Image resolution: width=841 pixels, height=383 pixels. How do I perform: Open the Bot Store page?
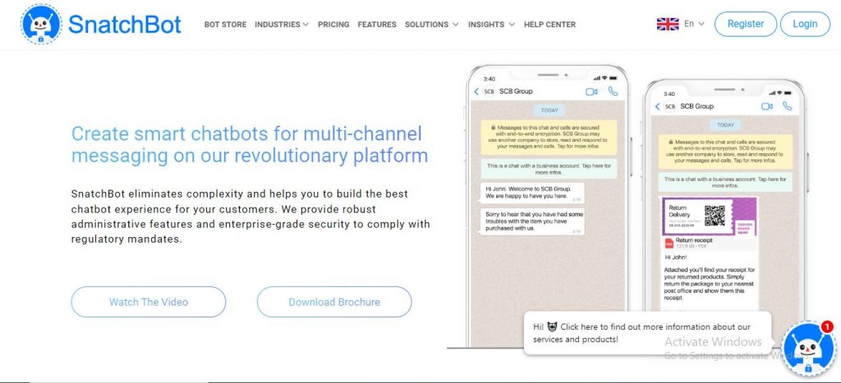coord(225,25)
